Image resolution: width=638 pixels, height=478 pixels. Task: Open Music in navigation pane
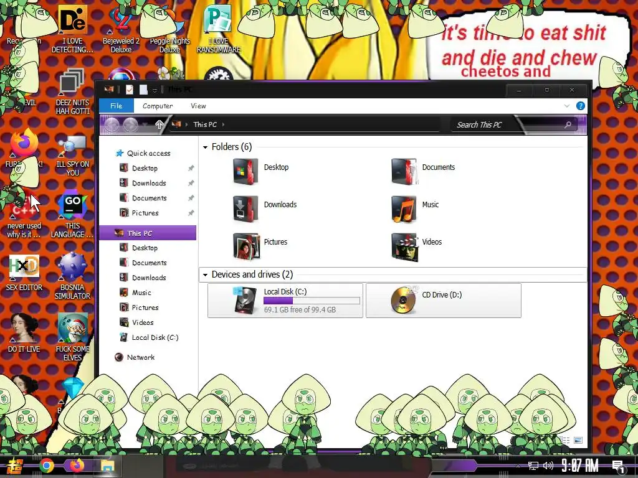[x=135, y=293]
